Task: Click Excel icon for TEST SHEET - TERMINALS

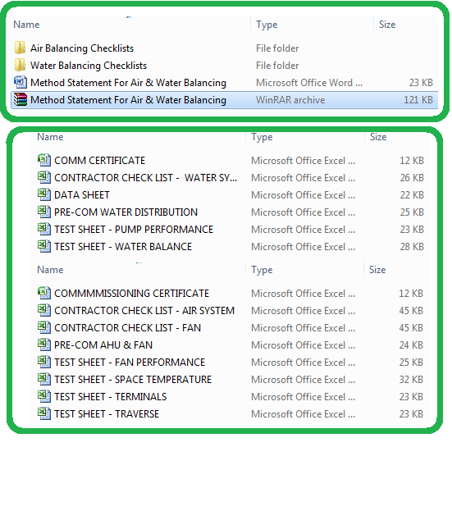Action: tap(44, 397)
